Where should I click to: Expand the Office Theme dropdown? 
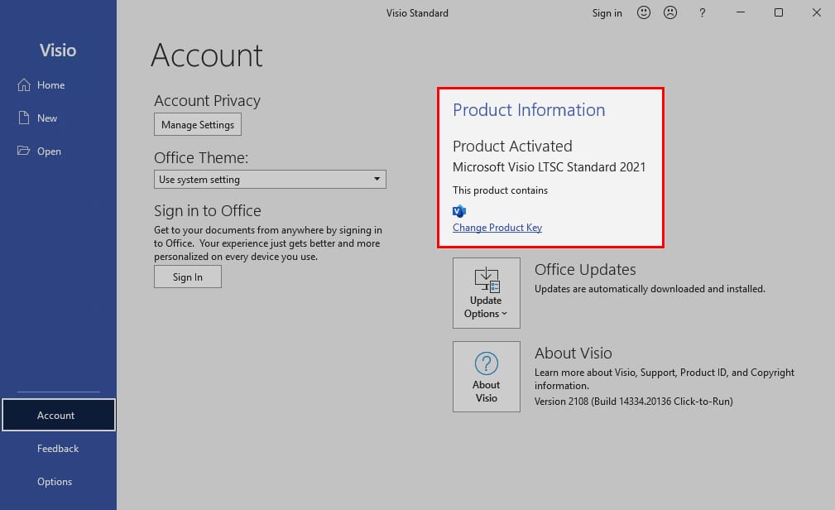pyautogui.click(x=270, y=180)
